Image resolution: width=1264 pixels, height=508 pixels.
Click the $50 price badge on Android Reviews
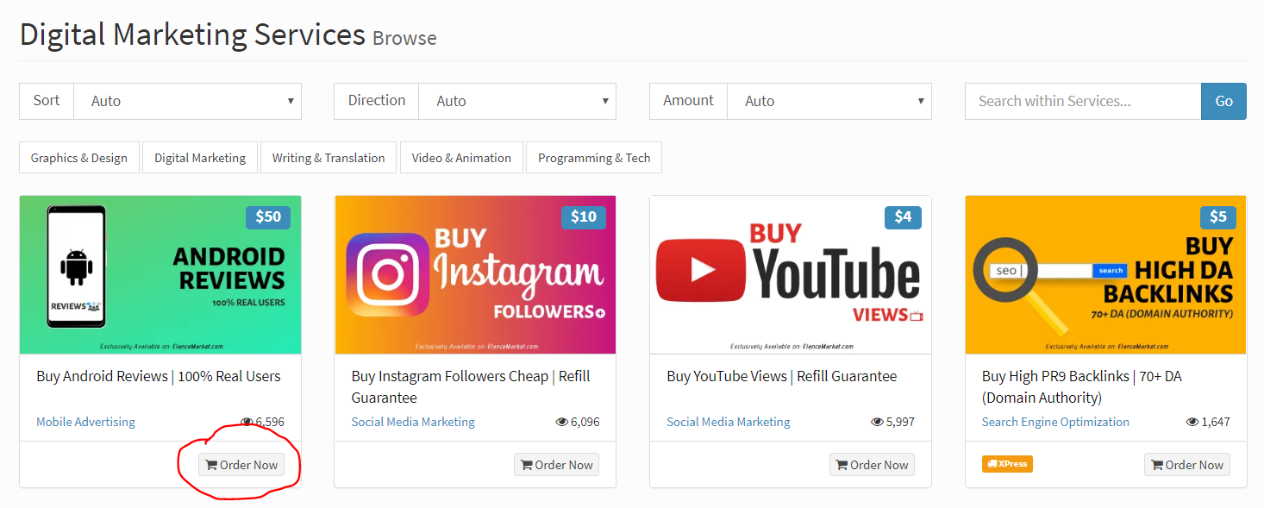pos(267,217)
